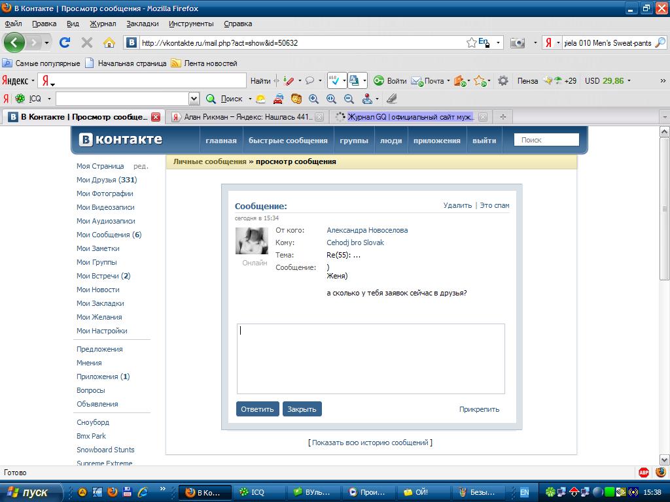The image size is (670, 502).
Task: Click the camera screenshot icon in the navigation bar
Action: [518, 43]
